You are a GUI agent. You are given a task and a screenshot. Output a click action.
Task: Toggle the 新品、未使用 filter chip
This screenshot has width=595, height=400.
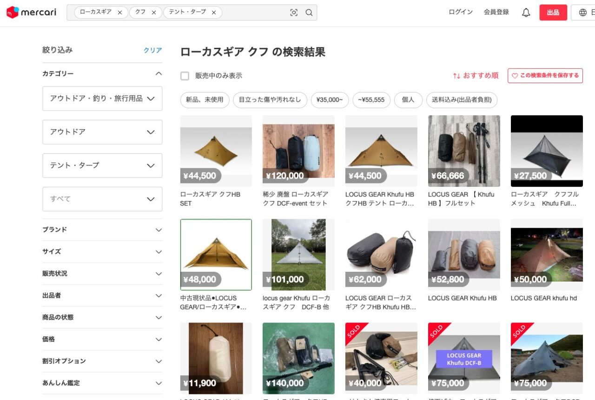205,100
